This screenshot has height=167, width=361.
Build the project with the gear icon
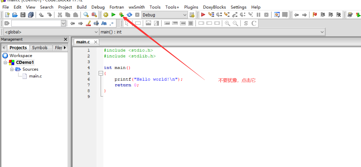tap(106, 15)
